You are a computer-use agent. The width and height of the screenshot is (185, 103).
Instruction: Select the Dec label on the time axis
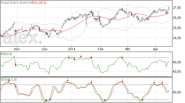(x=45, y=49)
